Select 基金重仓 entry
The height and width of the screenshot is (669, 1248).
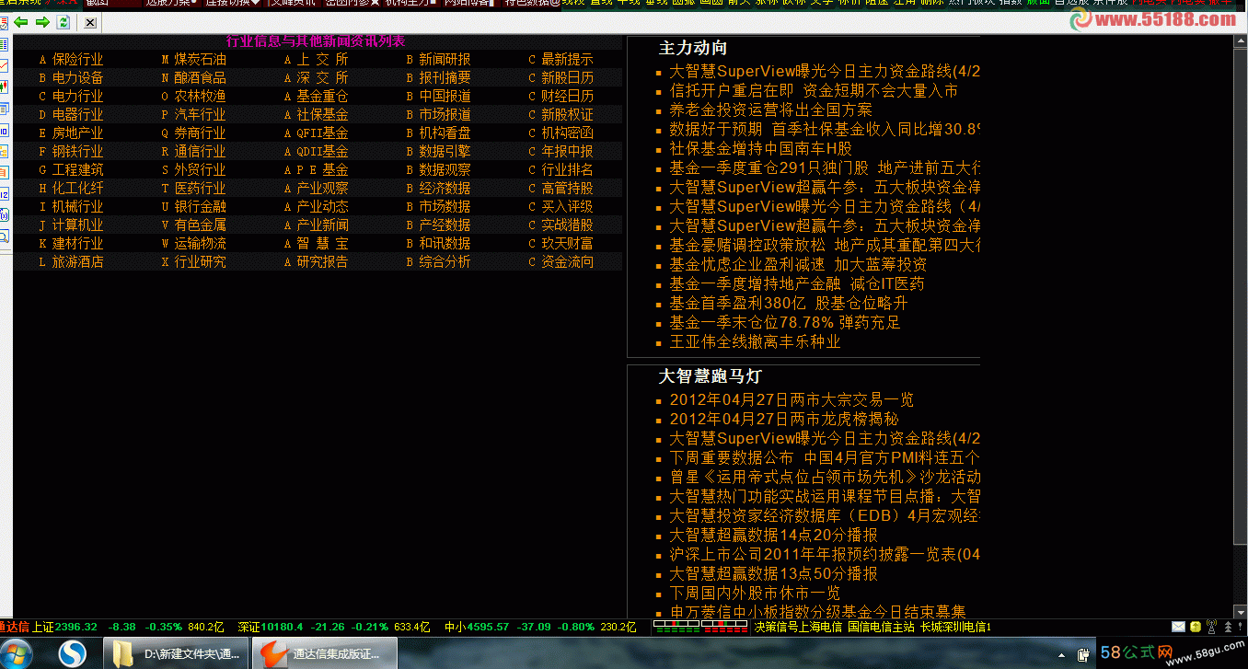[322, 97]
